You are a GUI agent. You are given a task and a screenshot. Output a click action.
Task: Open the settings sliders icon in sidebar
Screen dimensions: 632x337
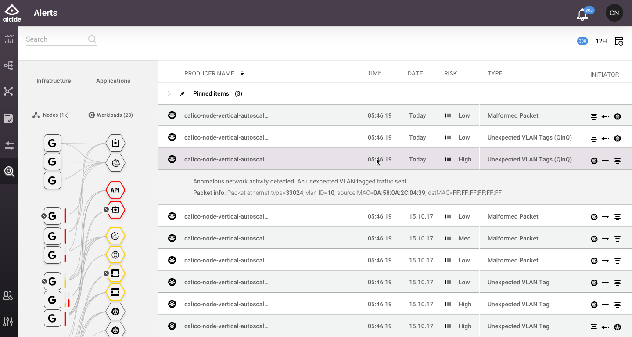pos(8,322)
